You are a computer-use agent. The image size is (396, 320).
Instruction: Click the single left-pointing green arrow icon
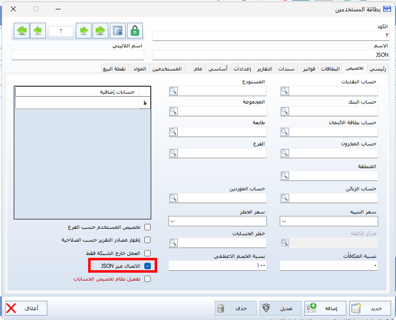coord(37,31)
